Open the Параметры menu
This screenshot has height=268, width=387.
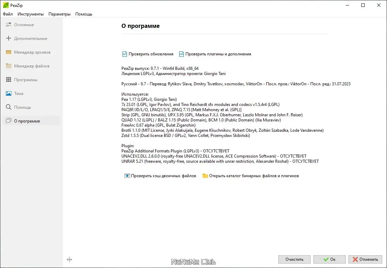[60, 14]
